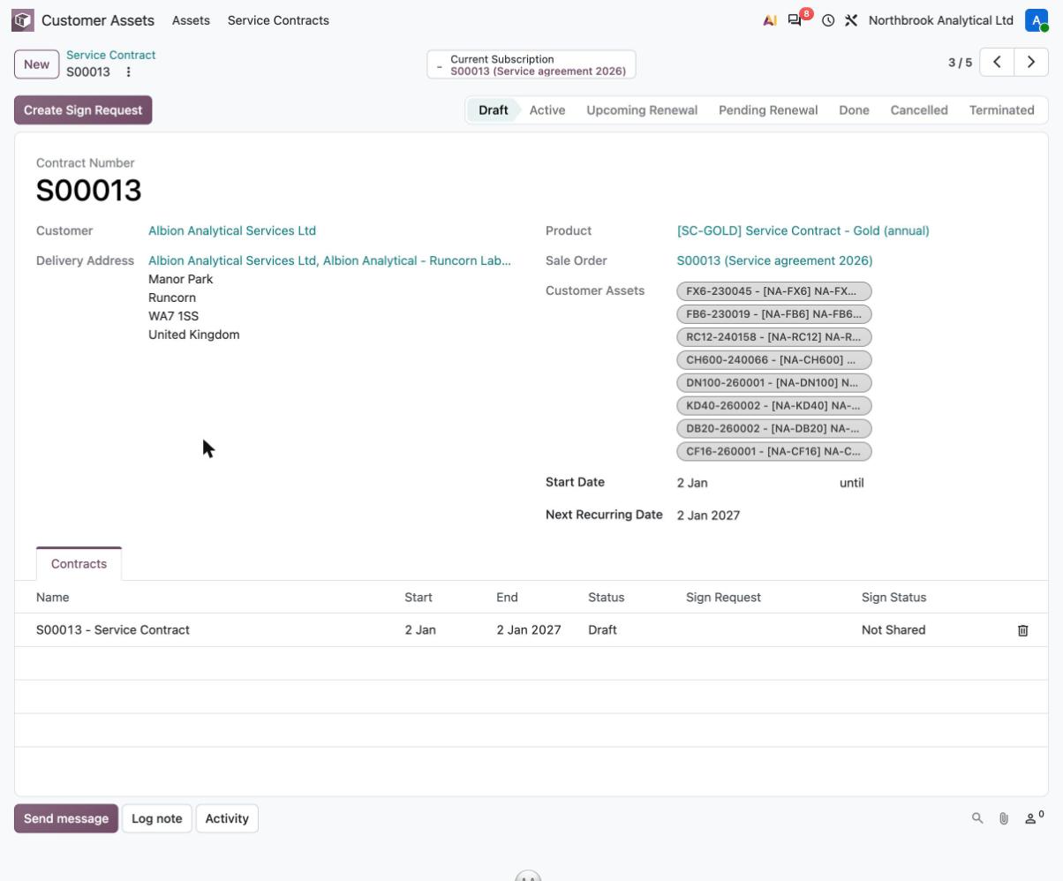The height and width of the screenshot is (881, 1063).
Task: Open the activities clock icon
Action: tap(828, 20)
